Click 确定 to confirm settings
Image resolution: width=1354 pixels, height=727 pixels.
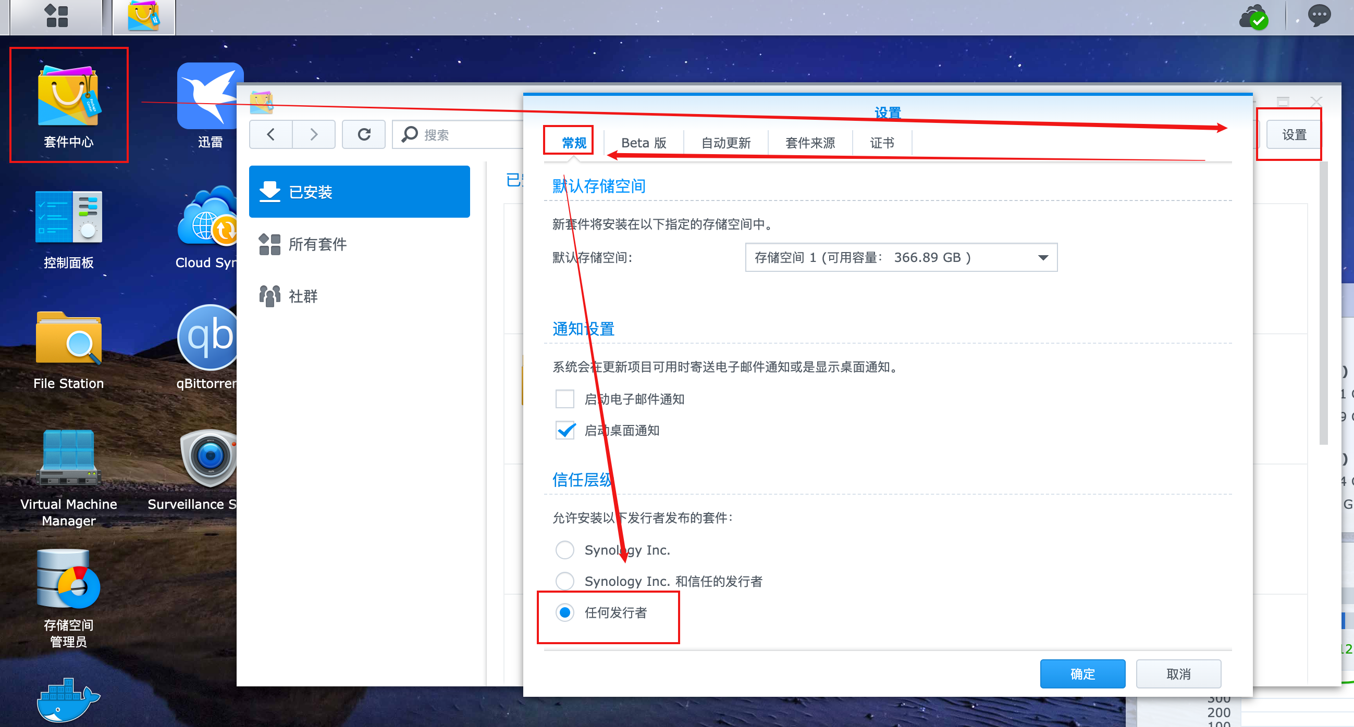pyautogui.click(x=1084, y=673)
